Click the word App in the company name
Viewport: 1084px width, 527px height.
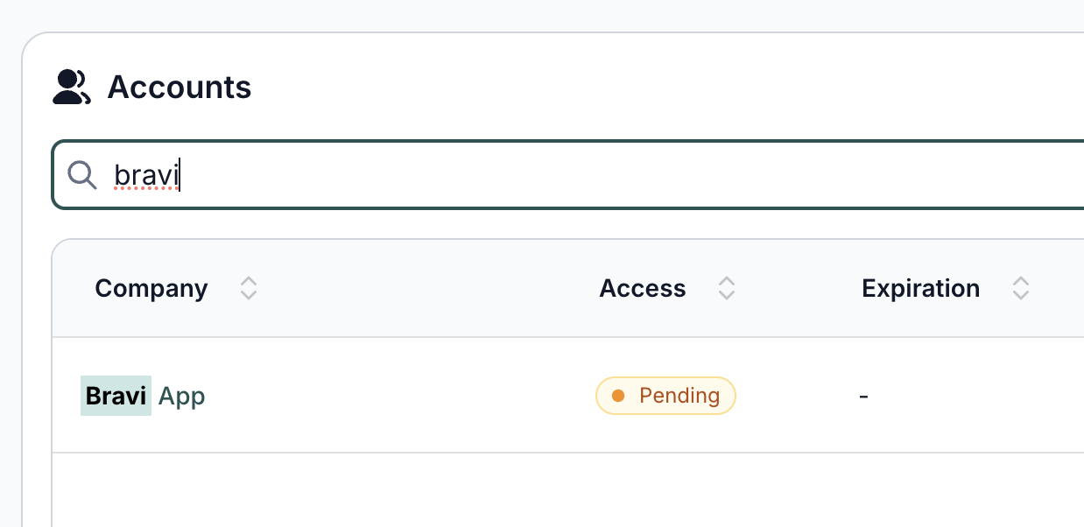pos(182,397)
